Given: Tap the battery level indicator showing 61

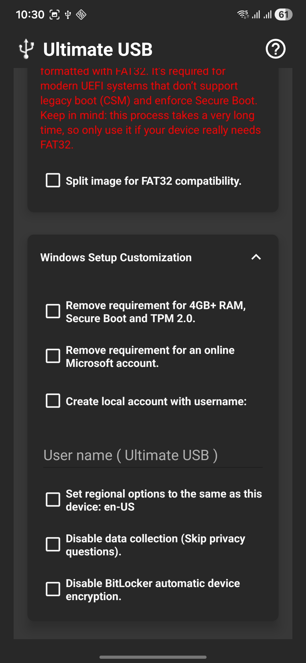Looking at the screenshot, I should pos(283,14).
